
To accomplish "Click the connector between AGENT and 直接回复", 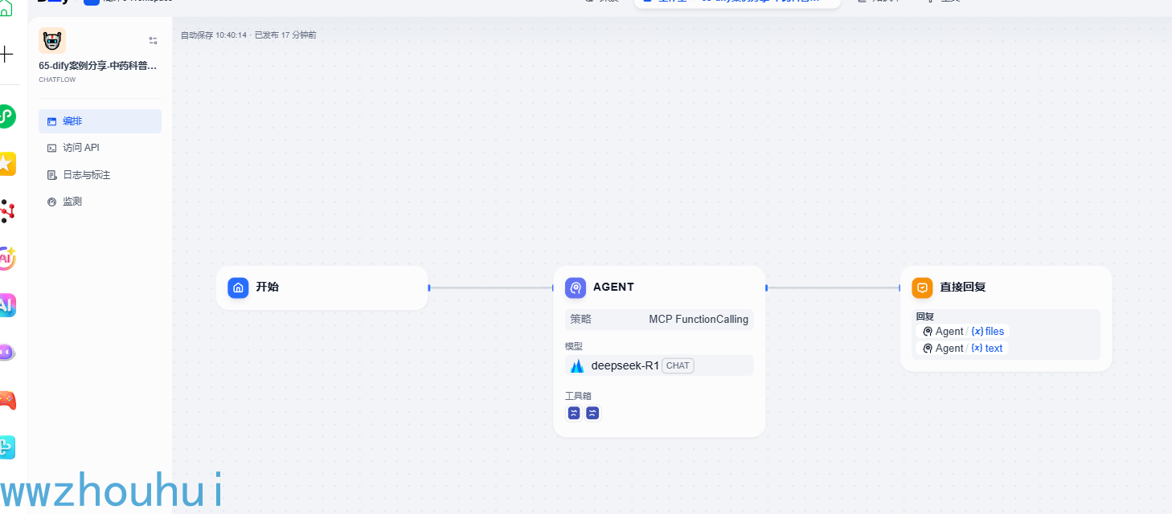I will 833,288.
